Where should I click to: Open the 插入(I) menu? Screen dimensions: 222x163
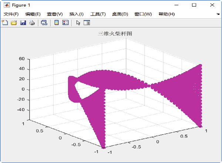coord(77,14)
